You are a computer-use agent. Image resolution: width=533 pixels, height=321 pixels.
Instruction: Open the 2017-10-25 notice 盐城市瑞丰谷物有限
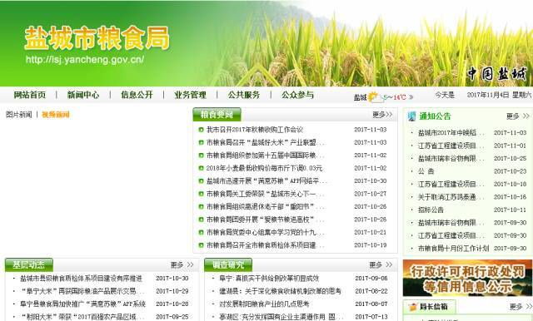pyautogui.click(x=451, y=159)
